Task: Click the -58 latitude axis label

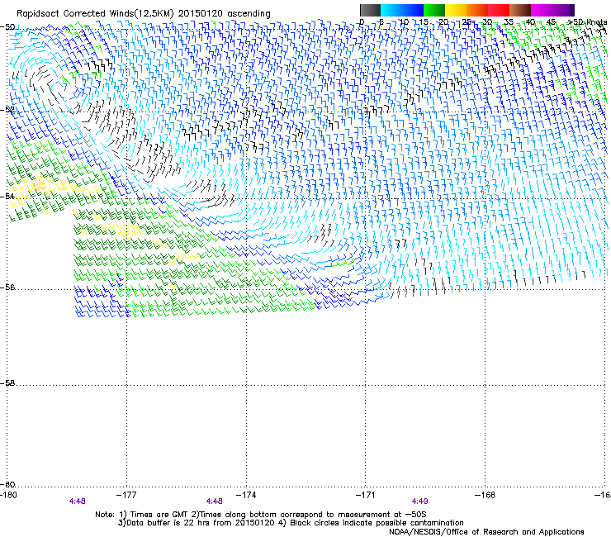Action: coord(7,383)
